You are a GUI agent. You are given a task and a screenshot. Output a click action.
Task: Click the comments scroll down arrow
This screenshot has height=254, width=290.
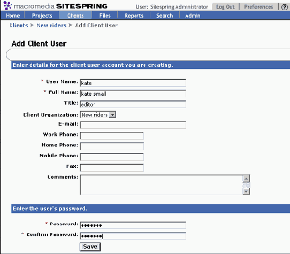pos(246,191)
